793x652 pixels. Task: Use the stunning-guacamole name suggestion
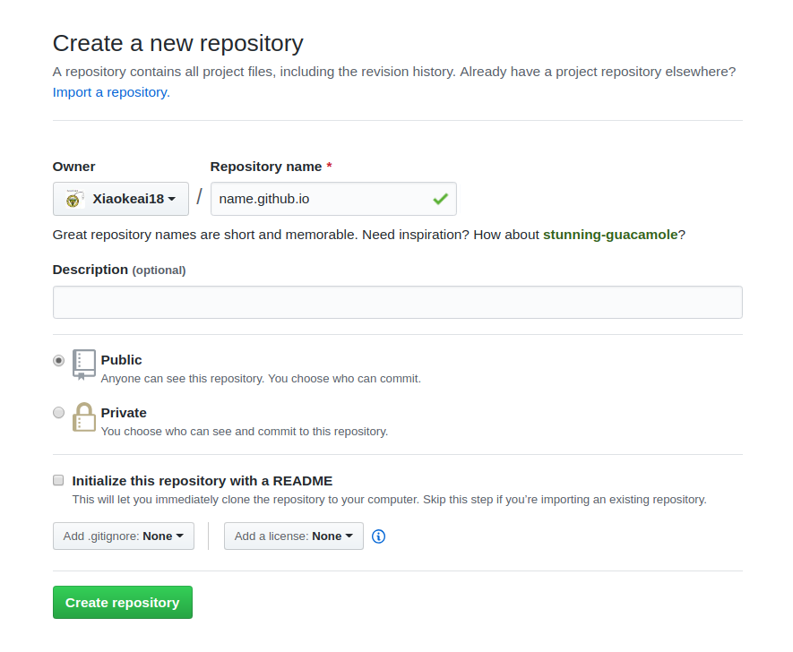point(610,235)
